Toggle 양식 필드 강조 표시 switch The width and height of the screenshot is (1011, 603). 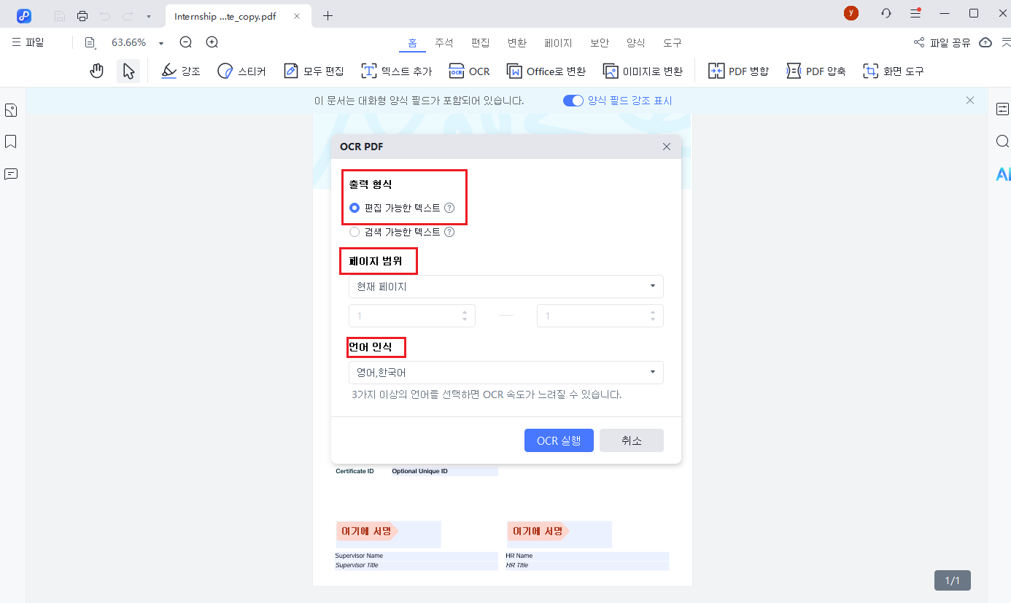click(573, 101)
